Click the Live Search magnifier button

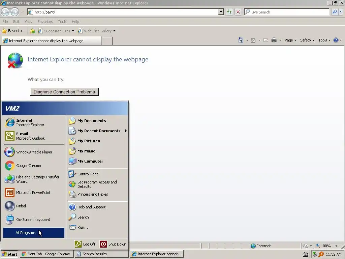(x=335, y=12)
